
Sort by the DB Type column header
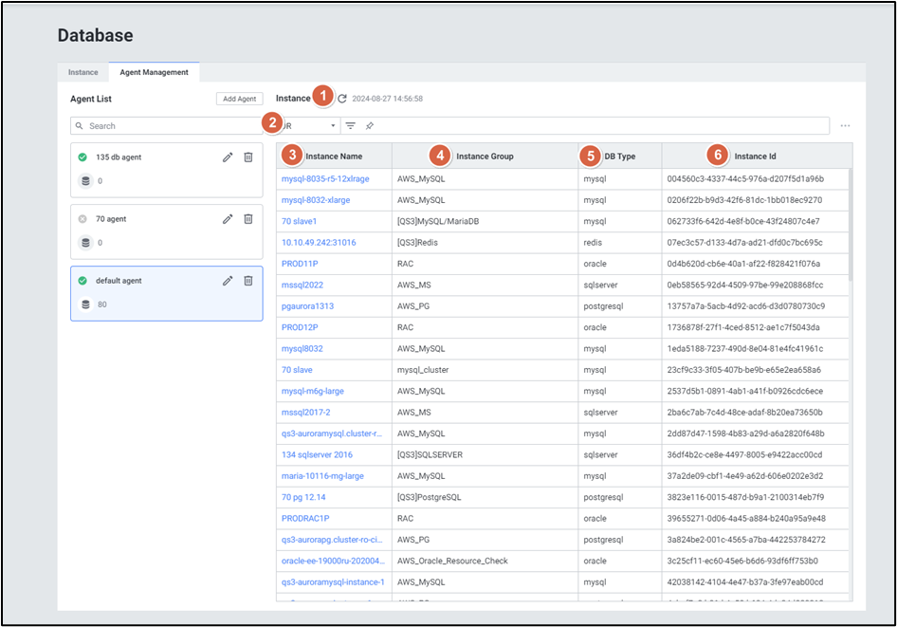[x=620, y=156]
